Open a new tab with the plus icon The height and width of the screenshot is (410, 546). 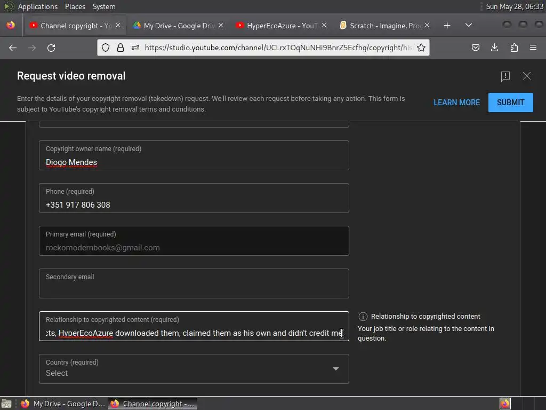pos(447,26)
